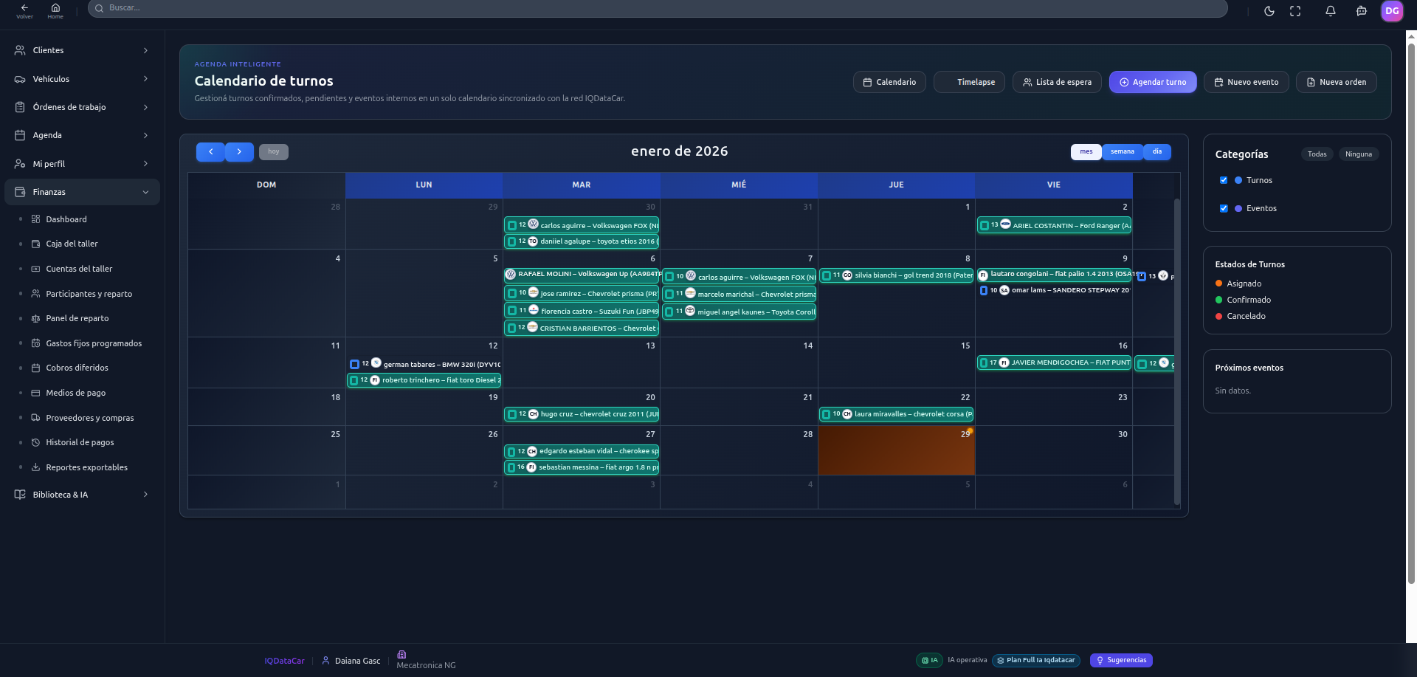Uncheck the Eventos category checkbox

tap(1224, 208)
